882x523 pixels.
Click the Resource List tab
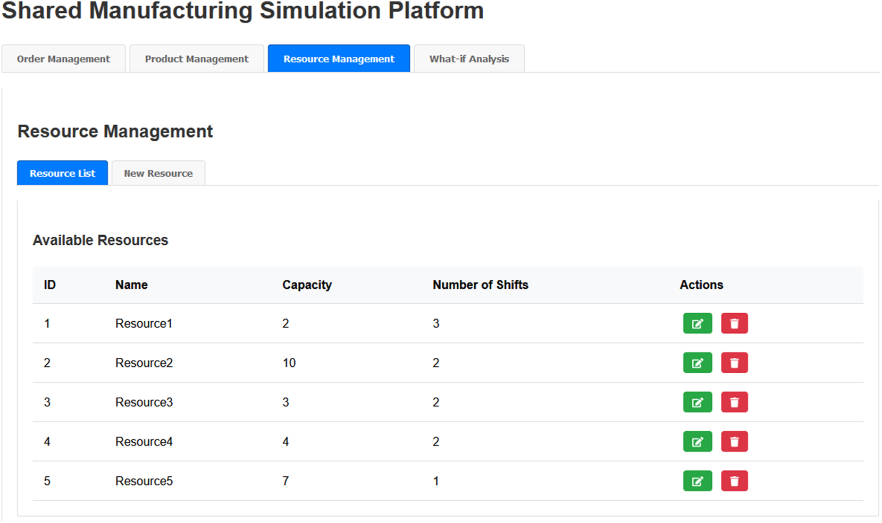tap(62, 173)
